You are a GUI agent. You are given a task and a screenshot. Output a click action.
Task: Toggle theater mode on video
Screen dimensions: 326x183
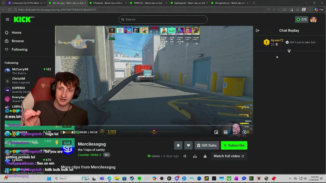pyautogui.click(x=225, y=132)
